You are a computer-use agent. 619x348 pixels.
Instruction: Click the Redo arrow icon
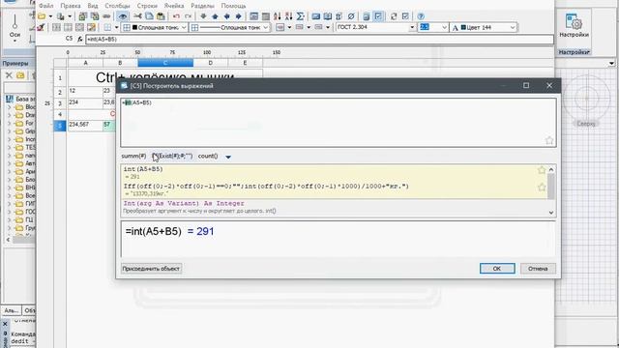(x=188, y=16)
